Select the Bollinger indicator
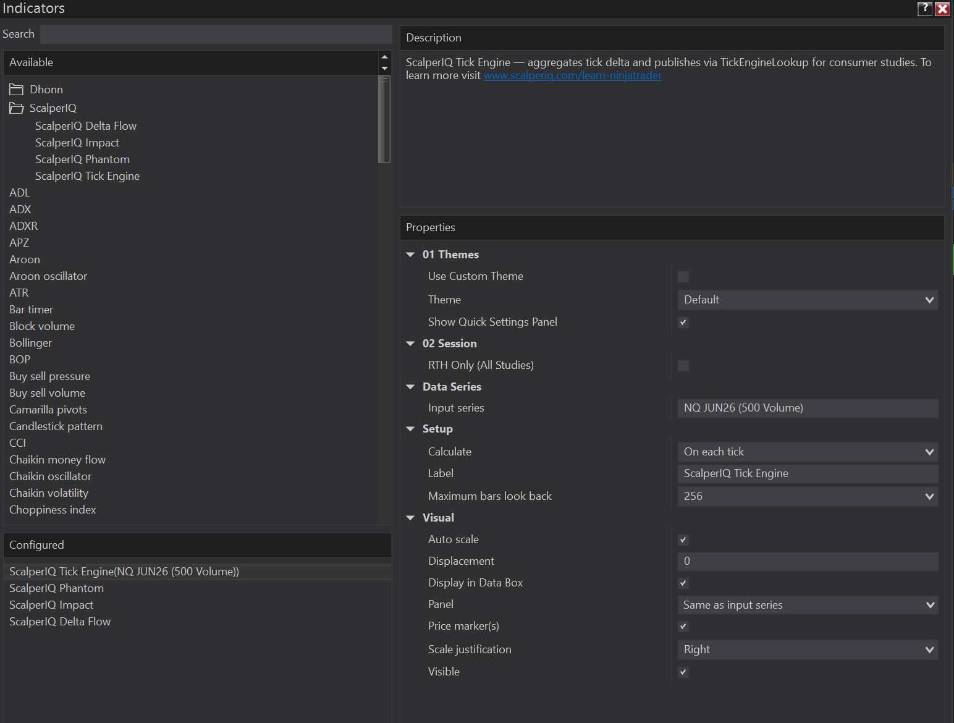Screen dimensions: 954x723 click(x=30, y=343)
